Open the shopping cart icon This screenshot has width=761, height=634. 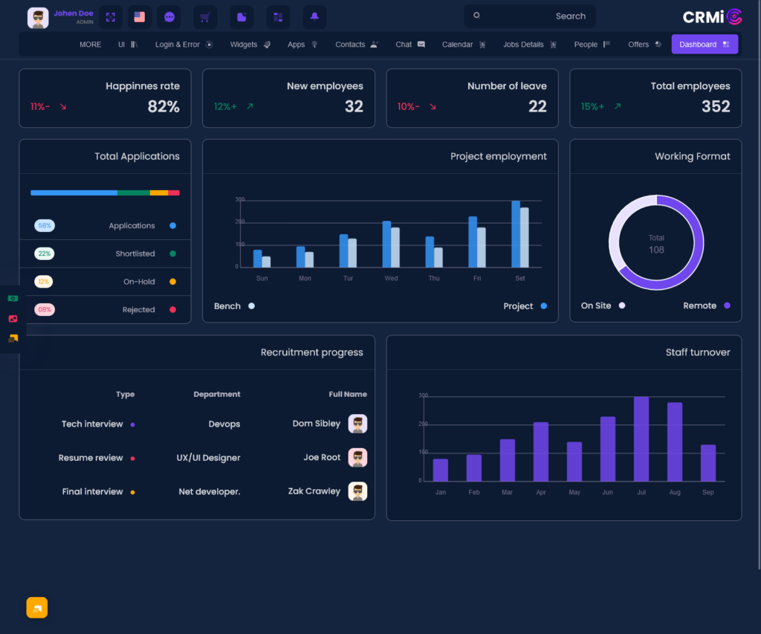[204, 16]
